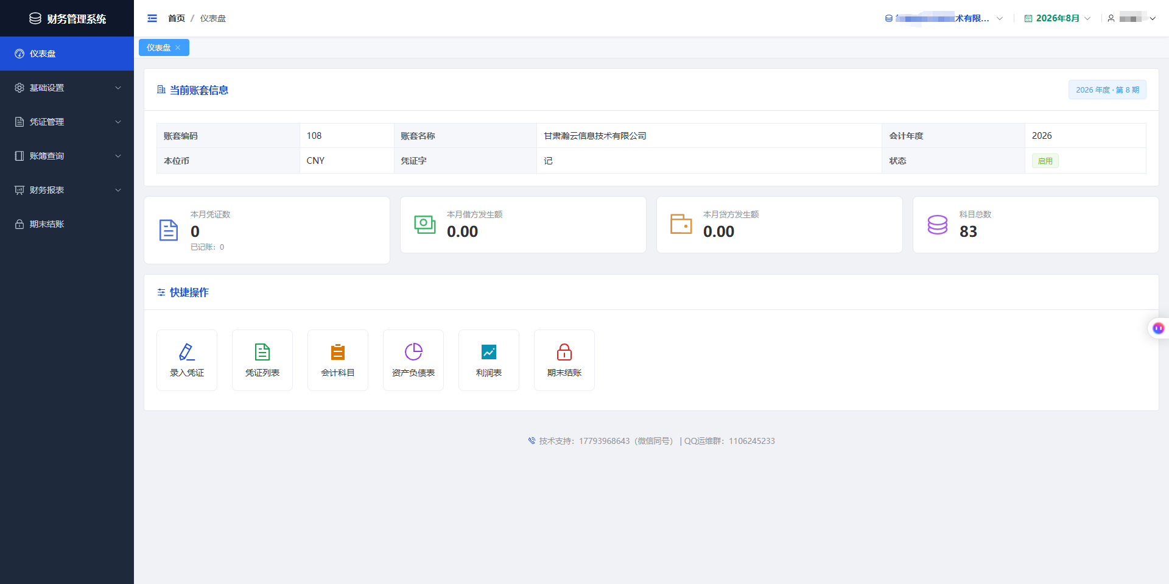
Task: Expand the 凭证管理 submenu chevron
Action: (x=118, y=122)
